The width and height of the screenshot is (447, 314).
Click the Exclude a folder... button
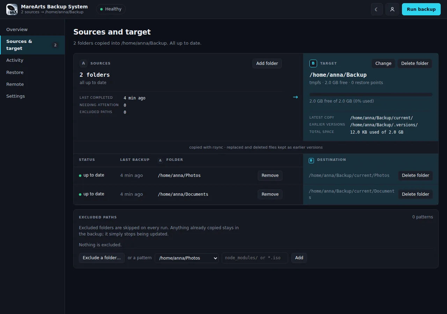click(x=102, y=258)
